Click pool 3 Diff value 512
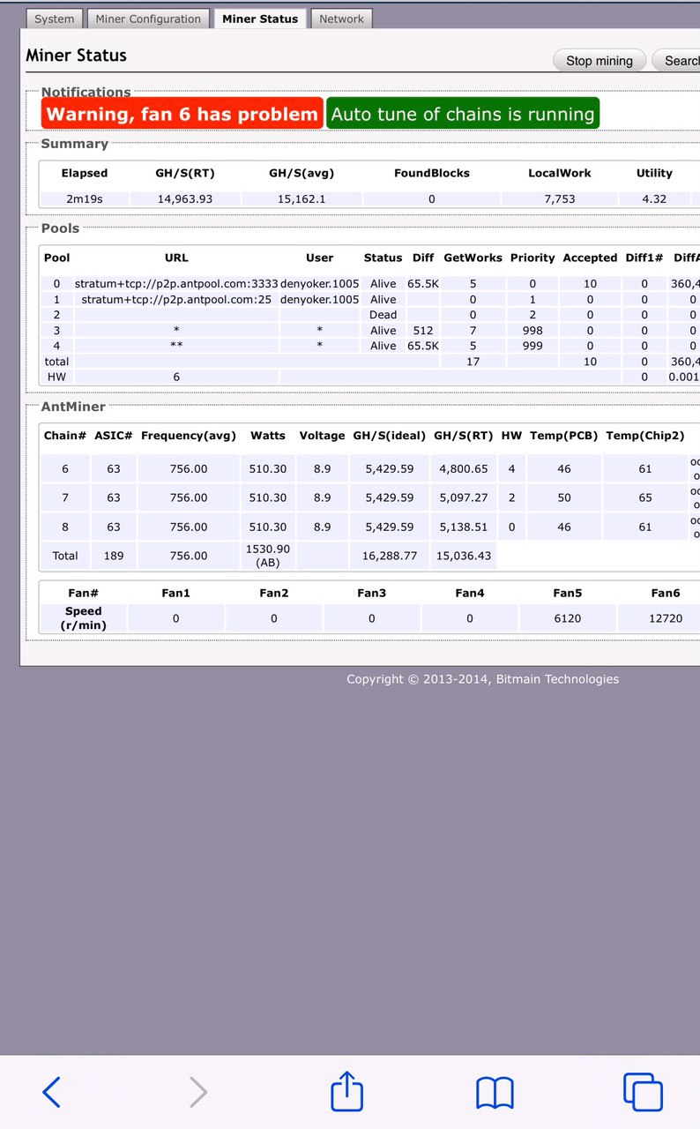The image size is (700, 1129). pos(423,331)
